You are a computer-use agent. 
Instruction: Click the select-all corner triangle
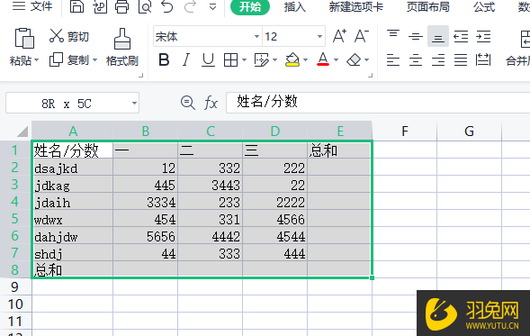pyautogui.click(x=22, y=132)
